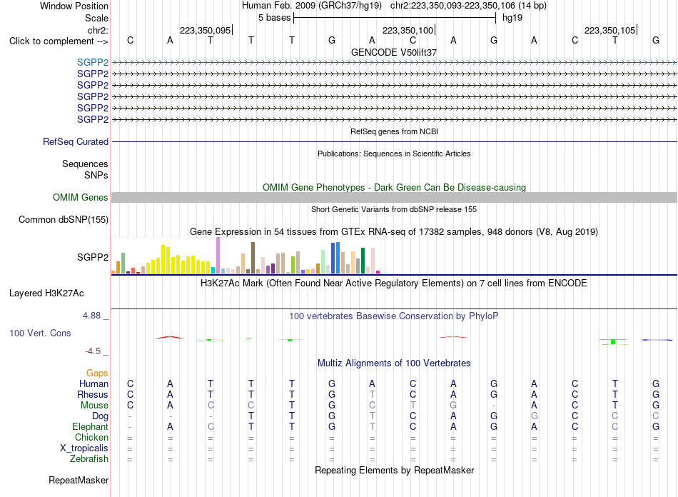
Task: Open 'Repeating Elements by RepeatMasker' title
Action: point(394,470)
